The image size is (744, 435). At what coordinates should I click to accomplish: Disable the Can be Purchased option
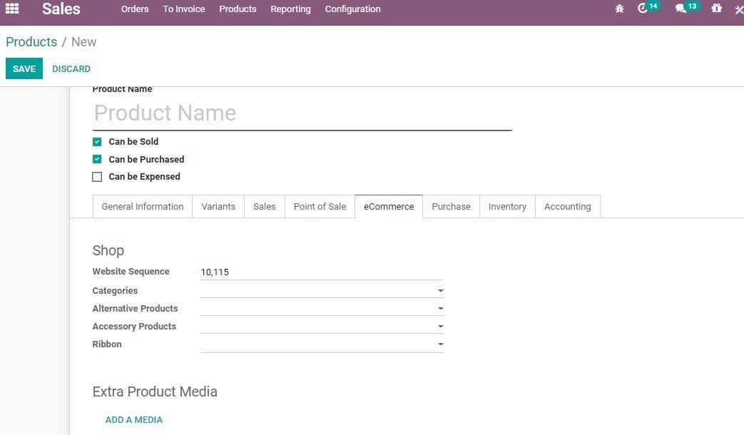tap(97, 159)
